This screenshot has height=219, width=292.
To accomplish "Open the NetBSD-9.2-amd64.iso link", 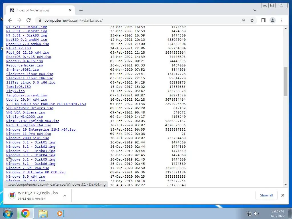I will coord(27,40).
